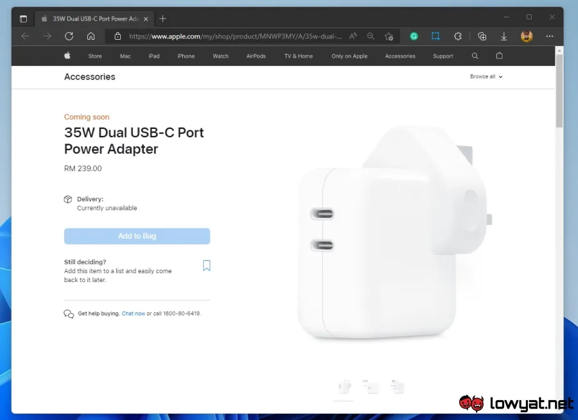Open the user profile avatar
The width and height of the screenshot is (578, 420).
pos(527,36)
